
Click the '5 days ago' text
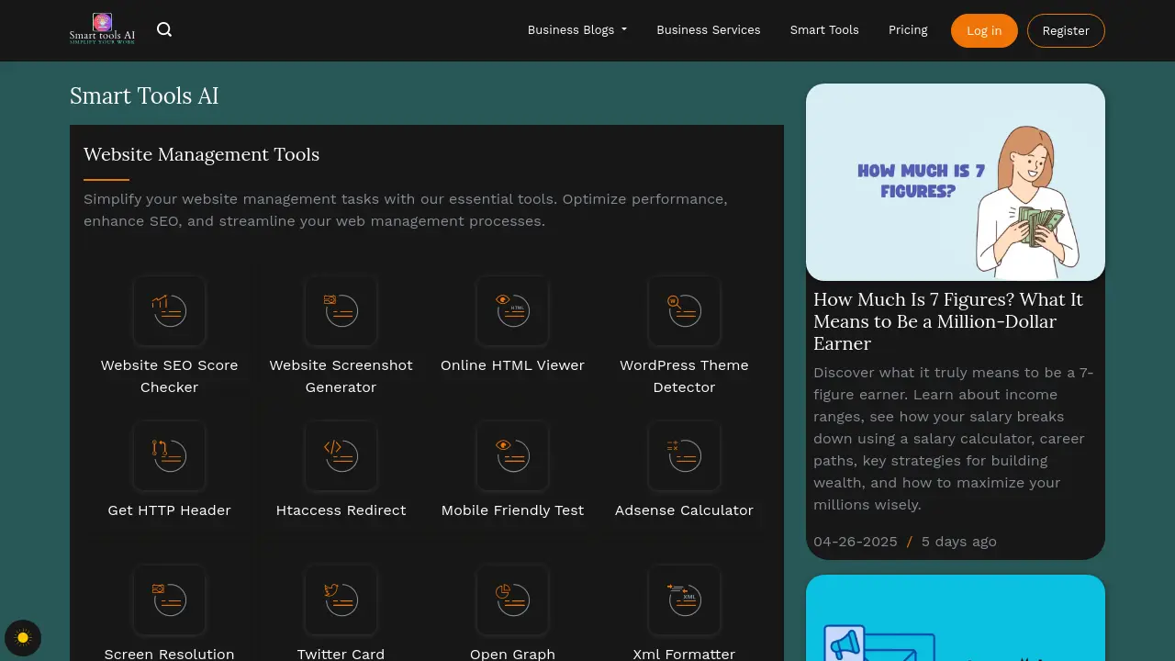point(959,542)
